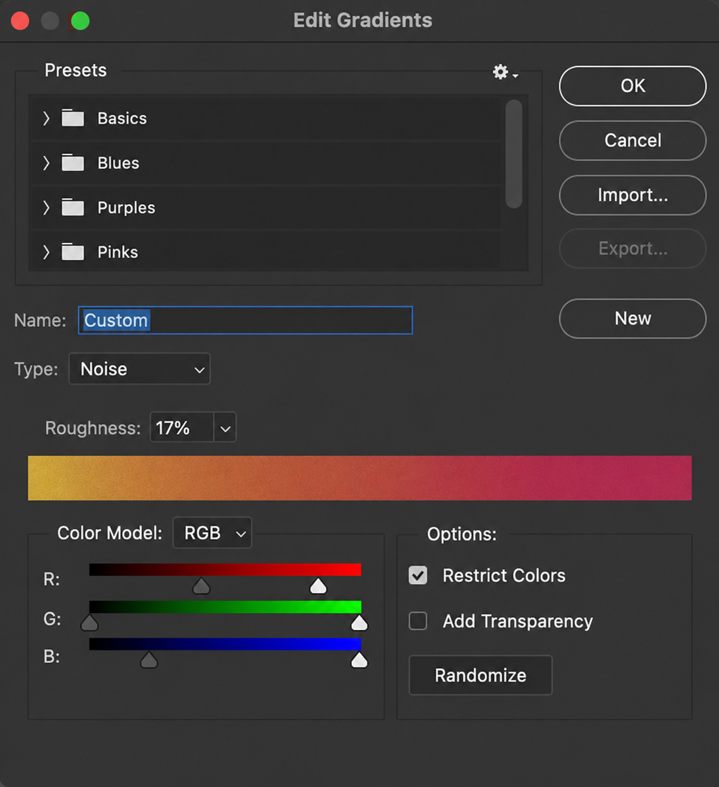Open the Roughness percentage dropdown arrow
Screen dimensions: 719x787
pyautogui.click(x=225, y=428)
